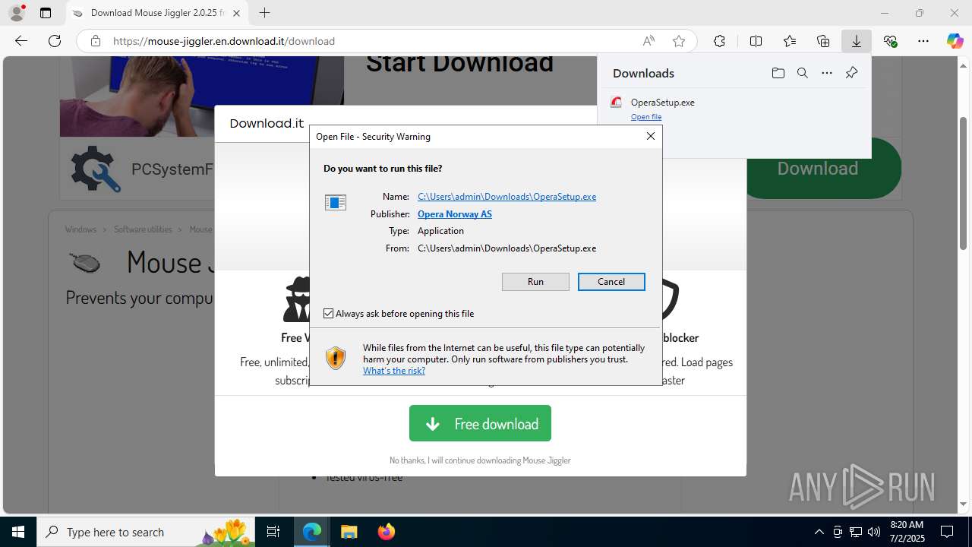Click the address bar URL
Viewport: 972px width, 547px height.
(x=224, y=41)
